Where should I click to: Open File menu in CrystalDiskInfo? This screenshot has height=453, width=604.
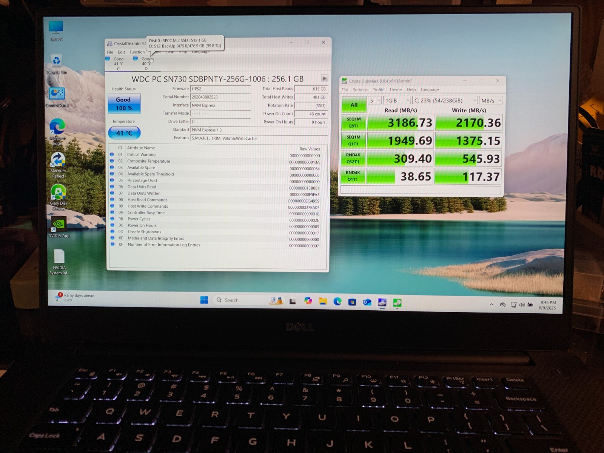coord(110,52)
